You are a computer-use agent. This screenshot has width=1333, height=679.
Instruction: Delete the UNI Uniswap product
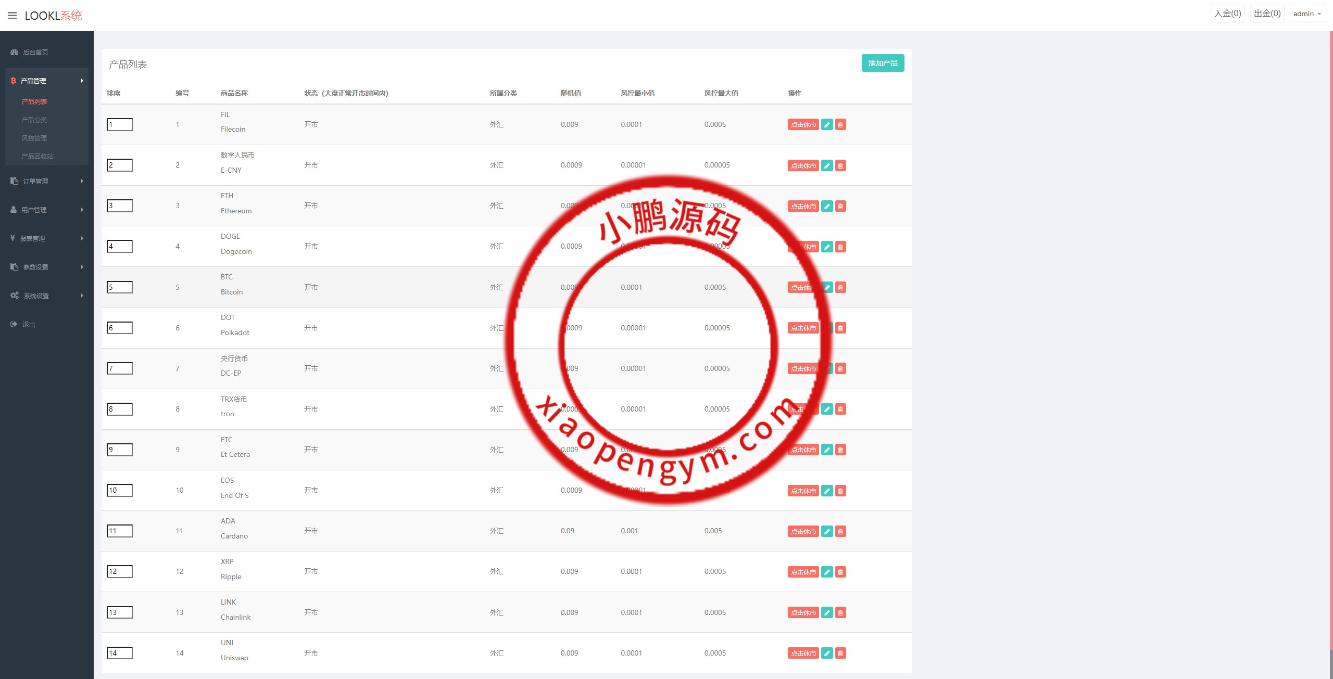840,653
